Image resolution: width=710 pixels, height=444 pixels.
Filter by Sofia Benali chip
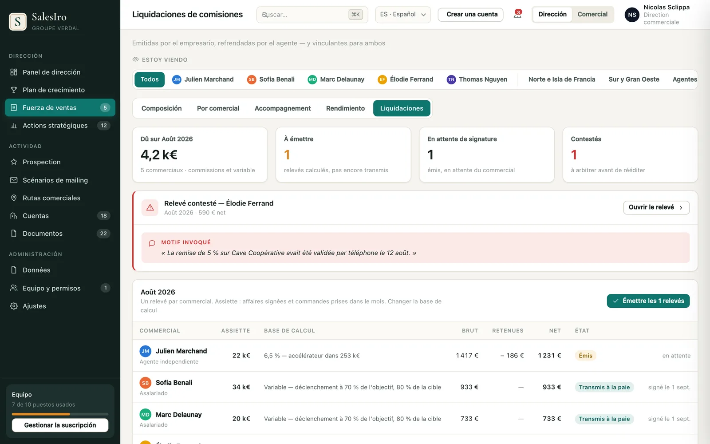pos(271,79)
